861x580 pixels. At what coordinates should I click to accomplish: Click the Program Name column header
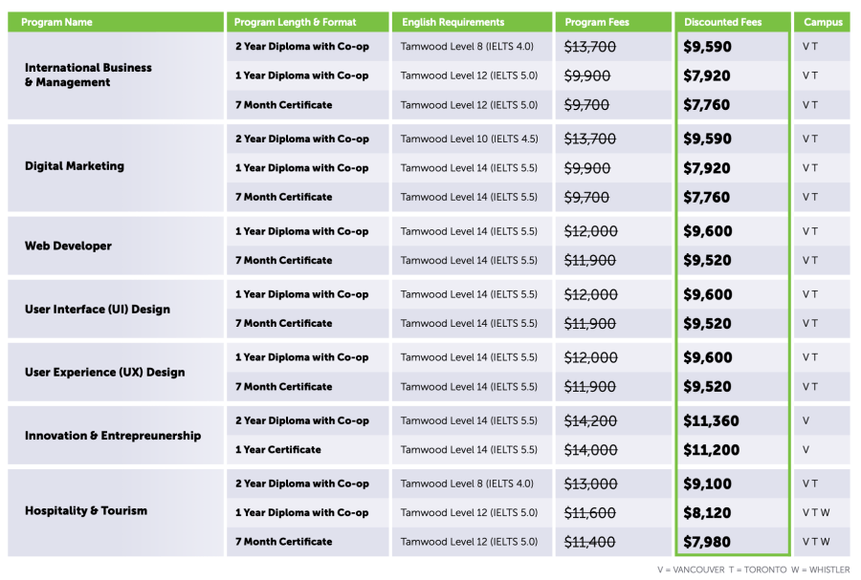click(55, 22)
